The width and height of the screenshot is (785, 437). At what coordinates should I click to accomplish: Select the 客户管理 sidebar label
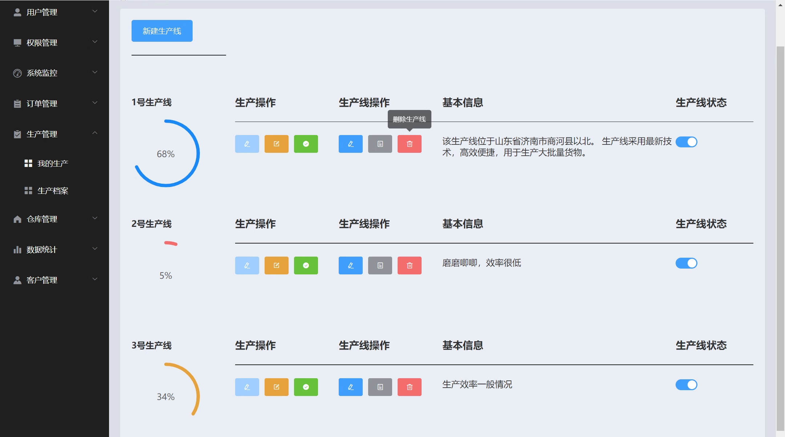point(42,280)
